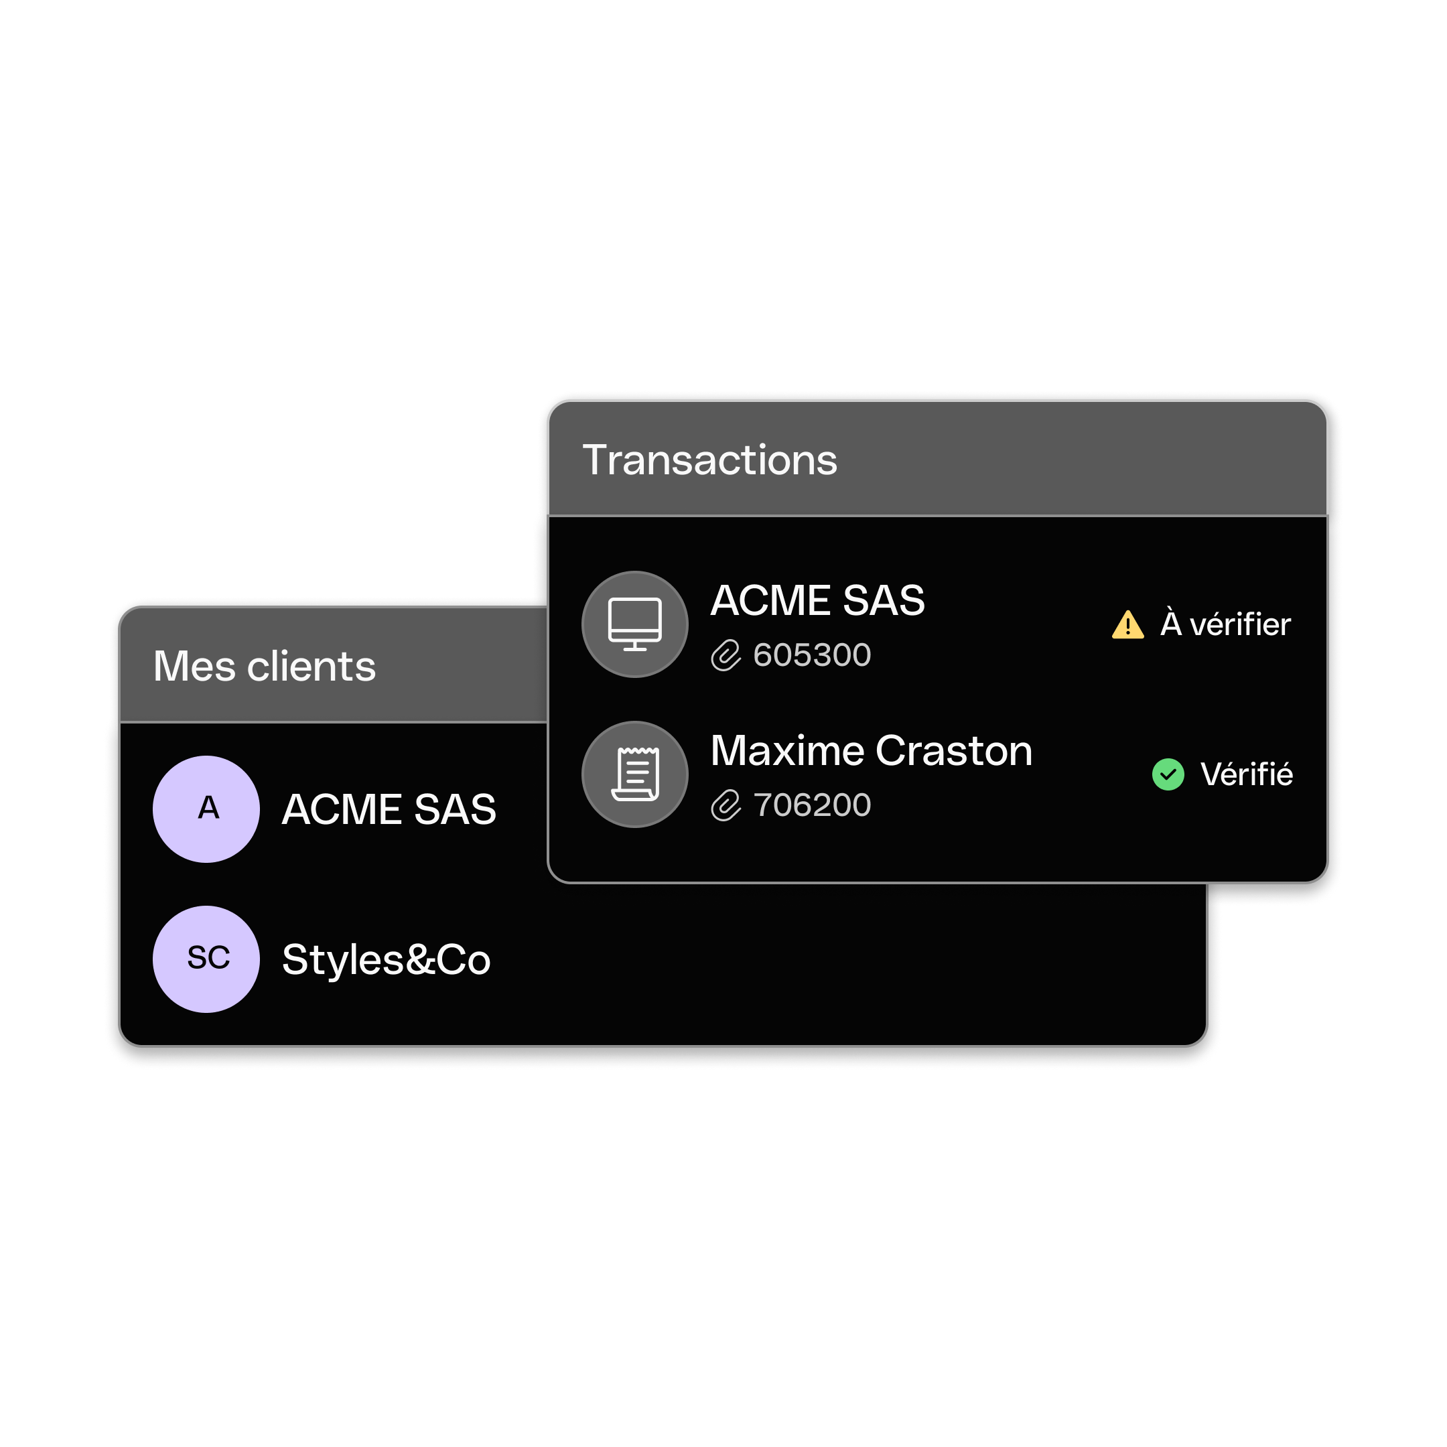Click account code 706200

click(812, 805)
